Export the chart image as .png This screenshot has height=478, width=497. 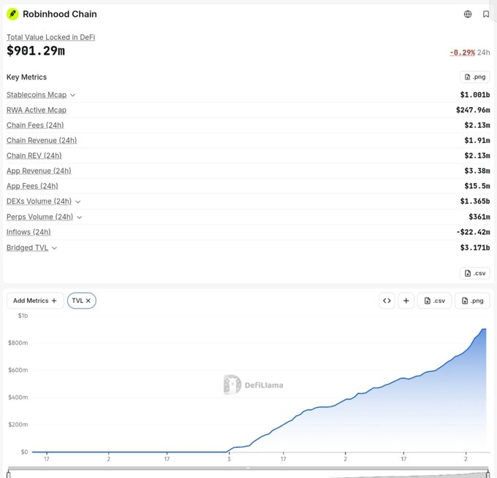[x=472, y=301]
